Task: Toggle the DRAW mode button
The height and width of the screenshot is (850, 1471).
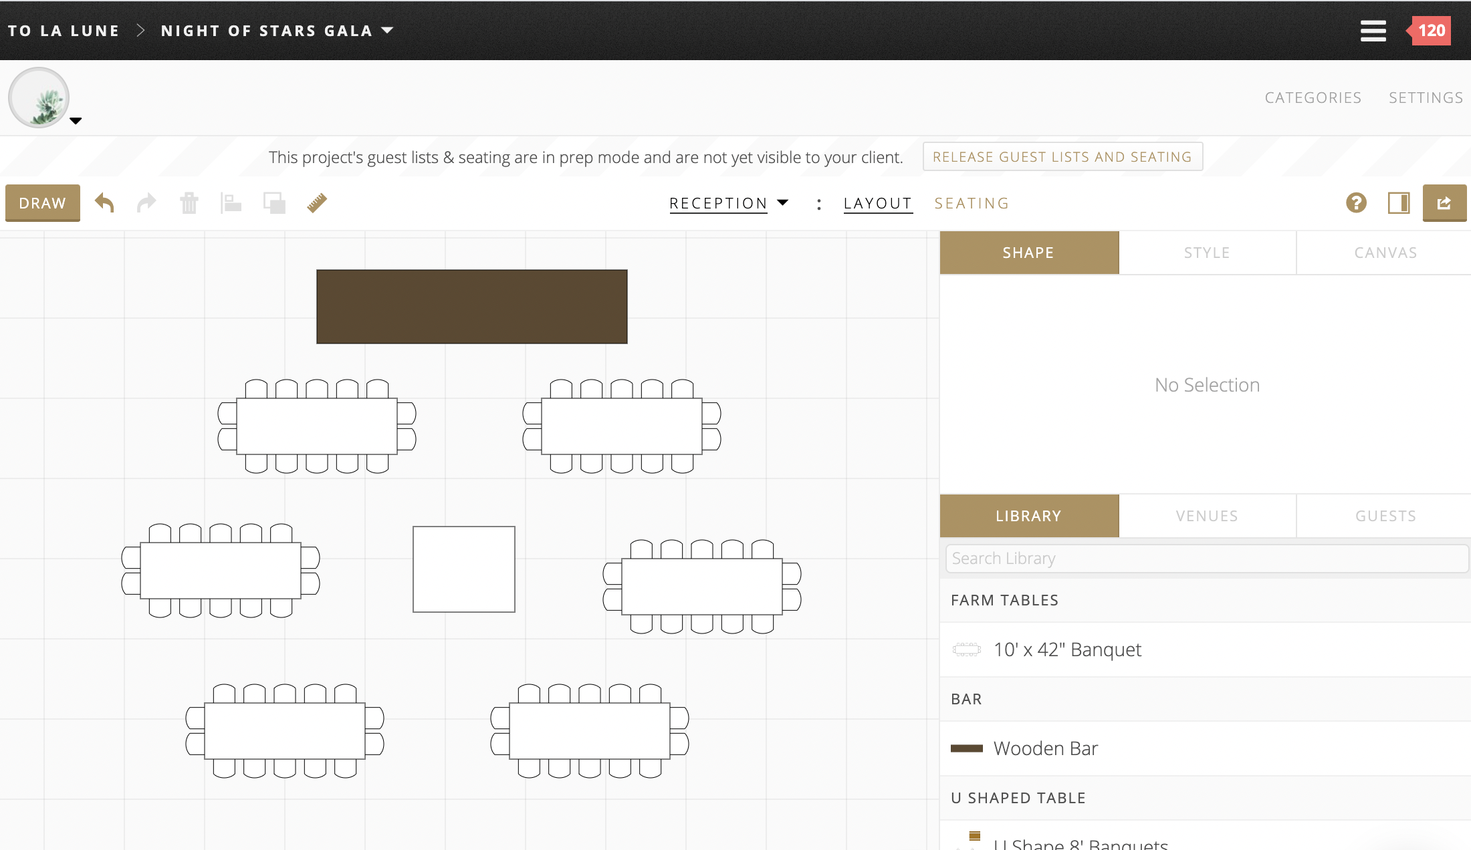Action: (42, 202)
